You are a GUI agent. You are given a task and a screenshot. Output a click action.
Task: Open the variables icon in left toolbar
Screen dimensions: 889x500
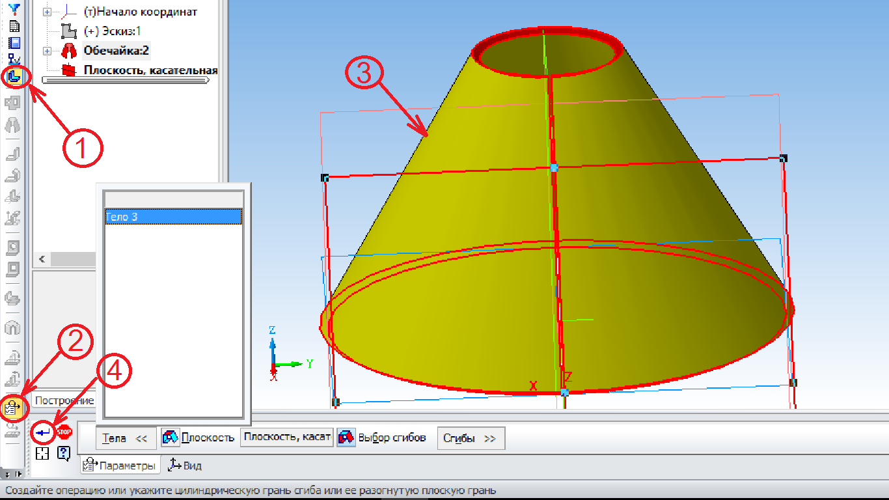click(14, 60)
